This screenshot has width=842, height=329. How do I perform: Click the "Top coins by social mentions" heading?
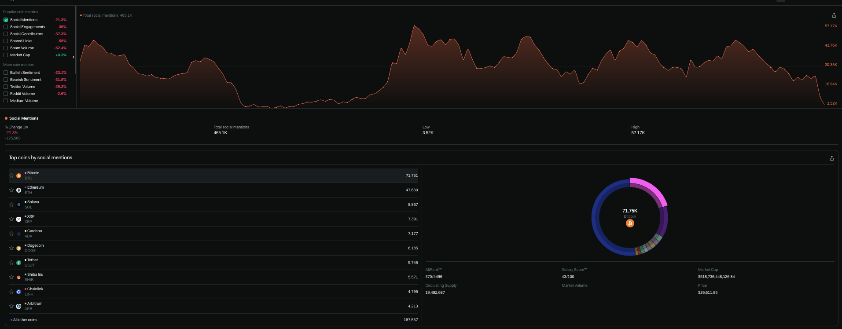point(40,157)
